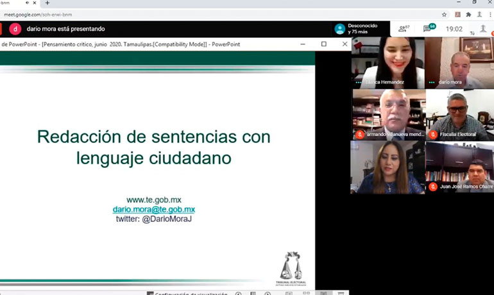Screen dimensions: 494x295
Task: Click the presenter avatar 'd' for dario mora
Action: click(16, 29)
